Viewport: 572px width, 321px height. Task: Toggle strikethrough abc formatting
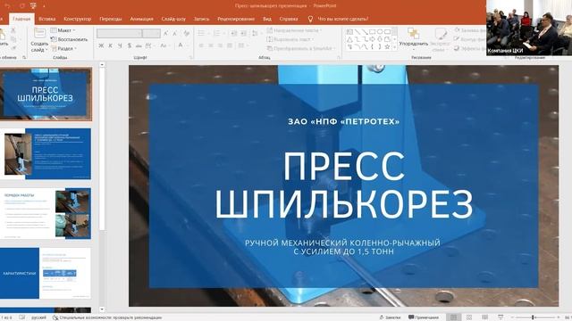139,45
